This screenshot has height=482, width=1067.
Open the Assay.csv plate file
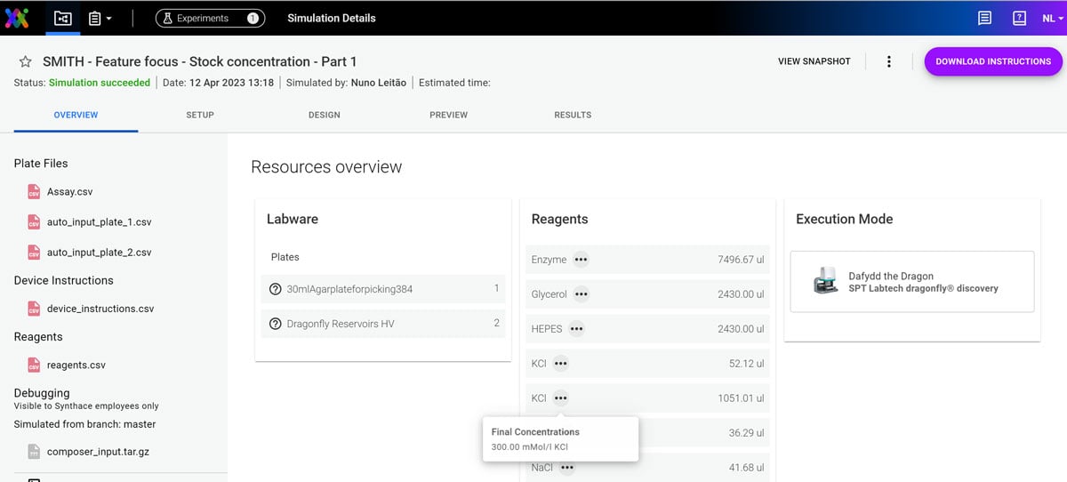[69, 192]
